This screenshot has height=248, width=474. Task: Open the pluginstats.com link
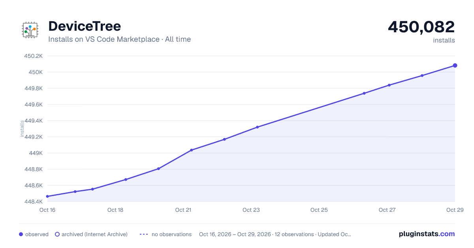click(x=427, y=234)
